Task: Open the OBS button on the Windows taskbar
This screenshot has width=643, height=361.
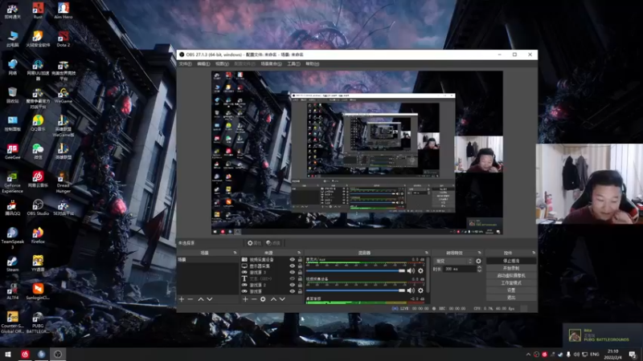Action: click(x=58, y=354)
